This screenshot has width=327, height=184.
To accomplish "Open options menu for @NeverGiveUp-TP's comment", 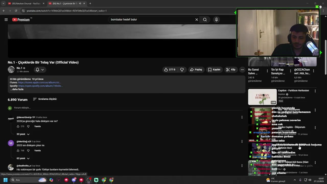I will click(x=242, y=117).
